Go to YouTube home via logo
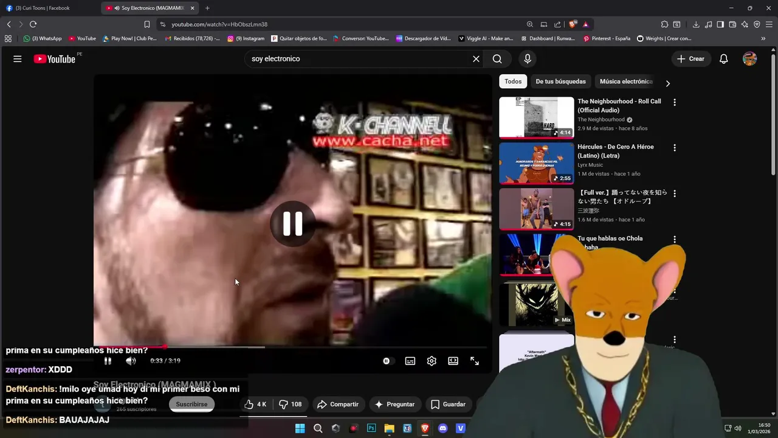 coord(54,59)
